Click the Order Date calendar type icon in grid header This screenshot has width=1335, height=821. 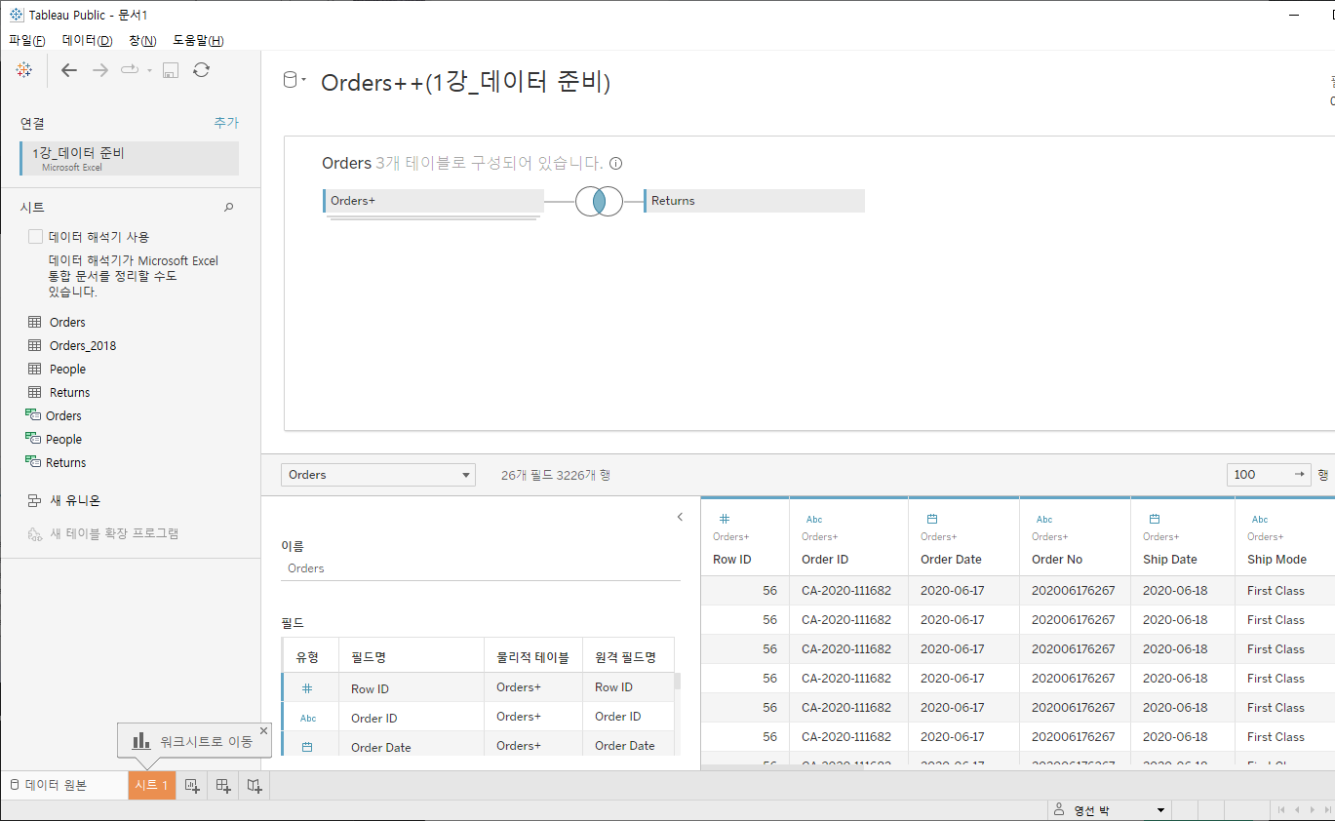point(932,519)
